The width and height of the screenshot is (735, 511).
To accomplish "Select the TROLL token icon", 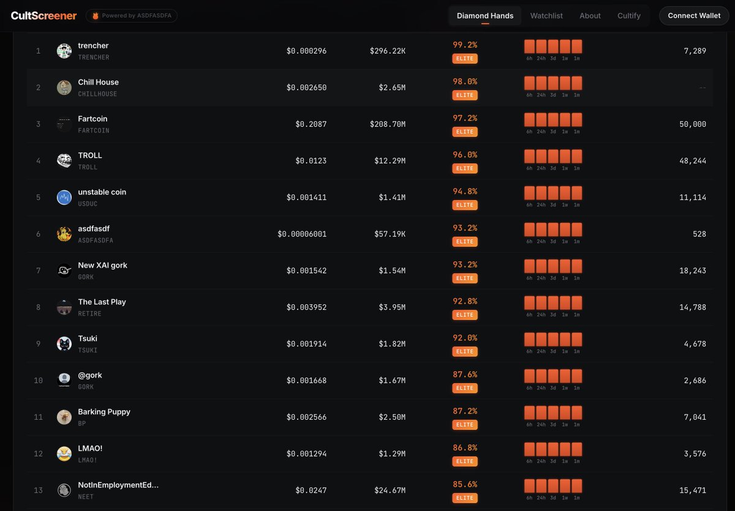I will coord(64,160).
